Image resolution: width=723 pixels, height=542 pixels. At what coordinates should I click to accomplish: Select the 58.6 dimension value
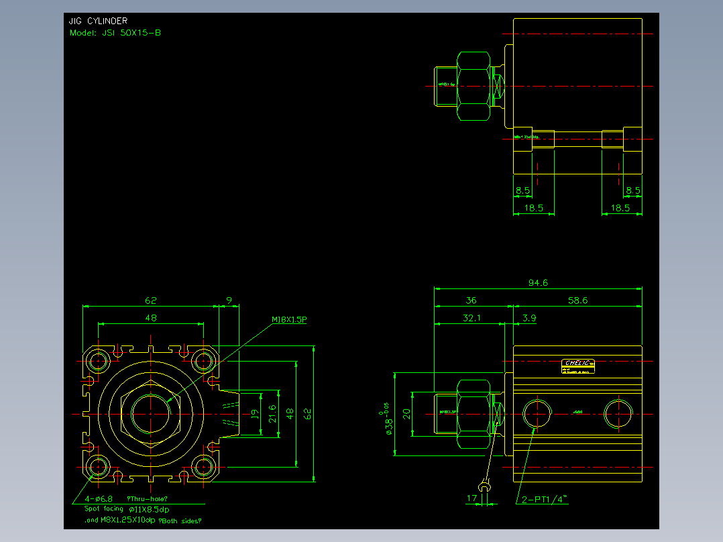[577, 301]
